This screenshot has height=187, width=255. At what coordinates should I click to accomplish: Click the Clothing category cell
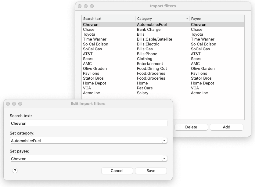[145, 59]
